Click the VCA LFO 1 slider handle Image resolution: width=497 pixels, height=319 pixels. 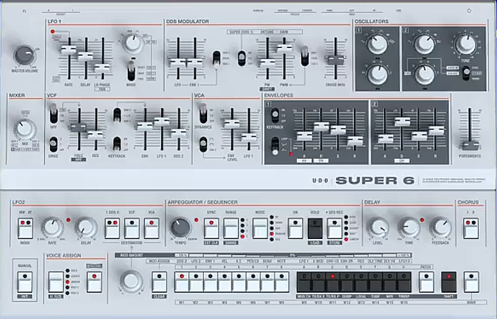coord(249,137)
